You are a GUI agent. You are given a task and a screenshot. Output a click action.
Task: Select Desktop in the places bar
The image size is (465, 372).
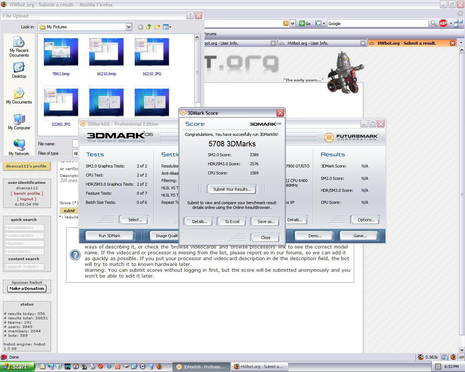(x=19, y=70)
